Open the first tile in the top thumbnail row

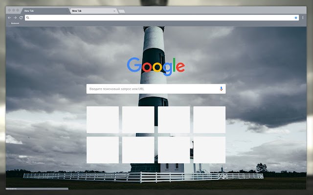tap(103, 119)
